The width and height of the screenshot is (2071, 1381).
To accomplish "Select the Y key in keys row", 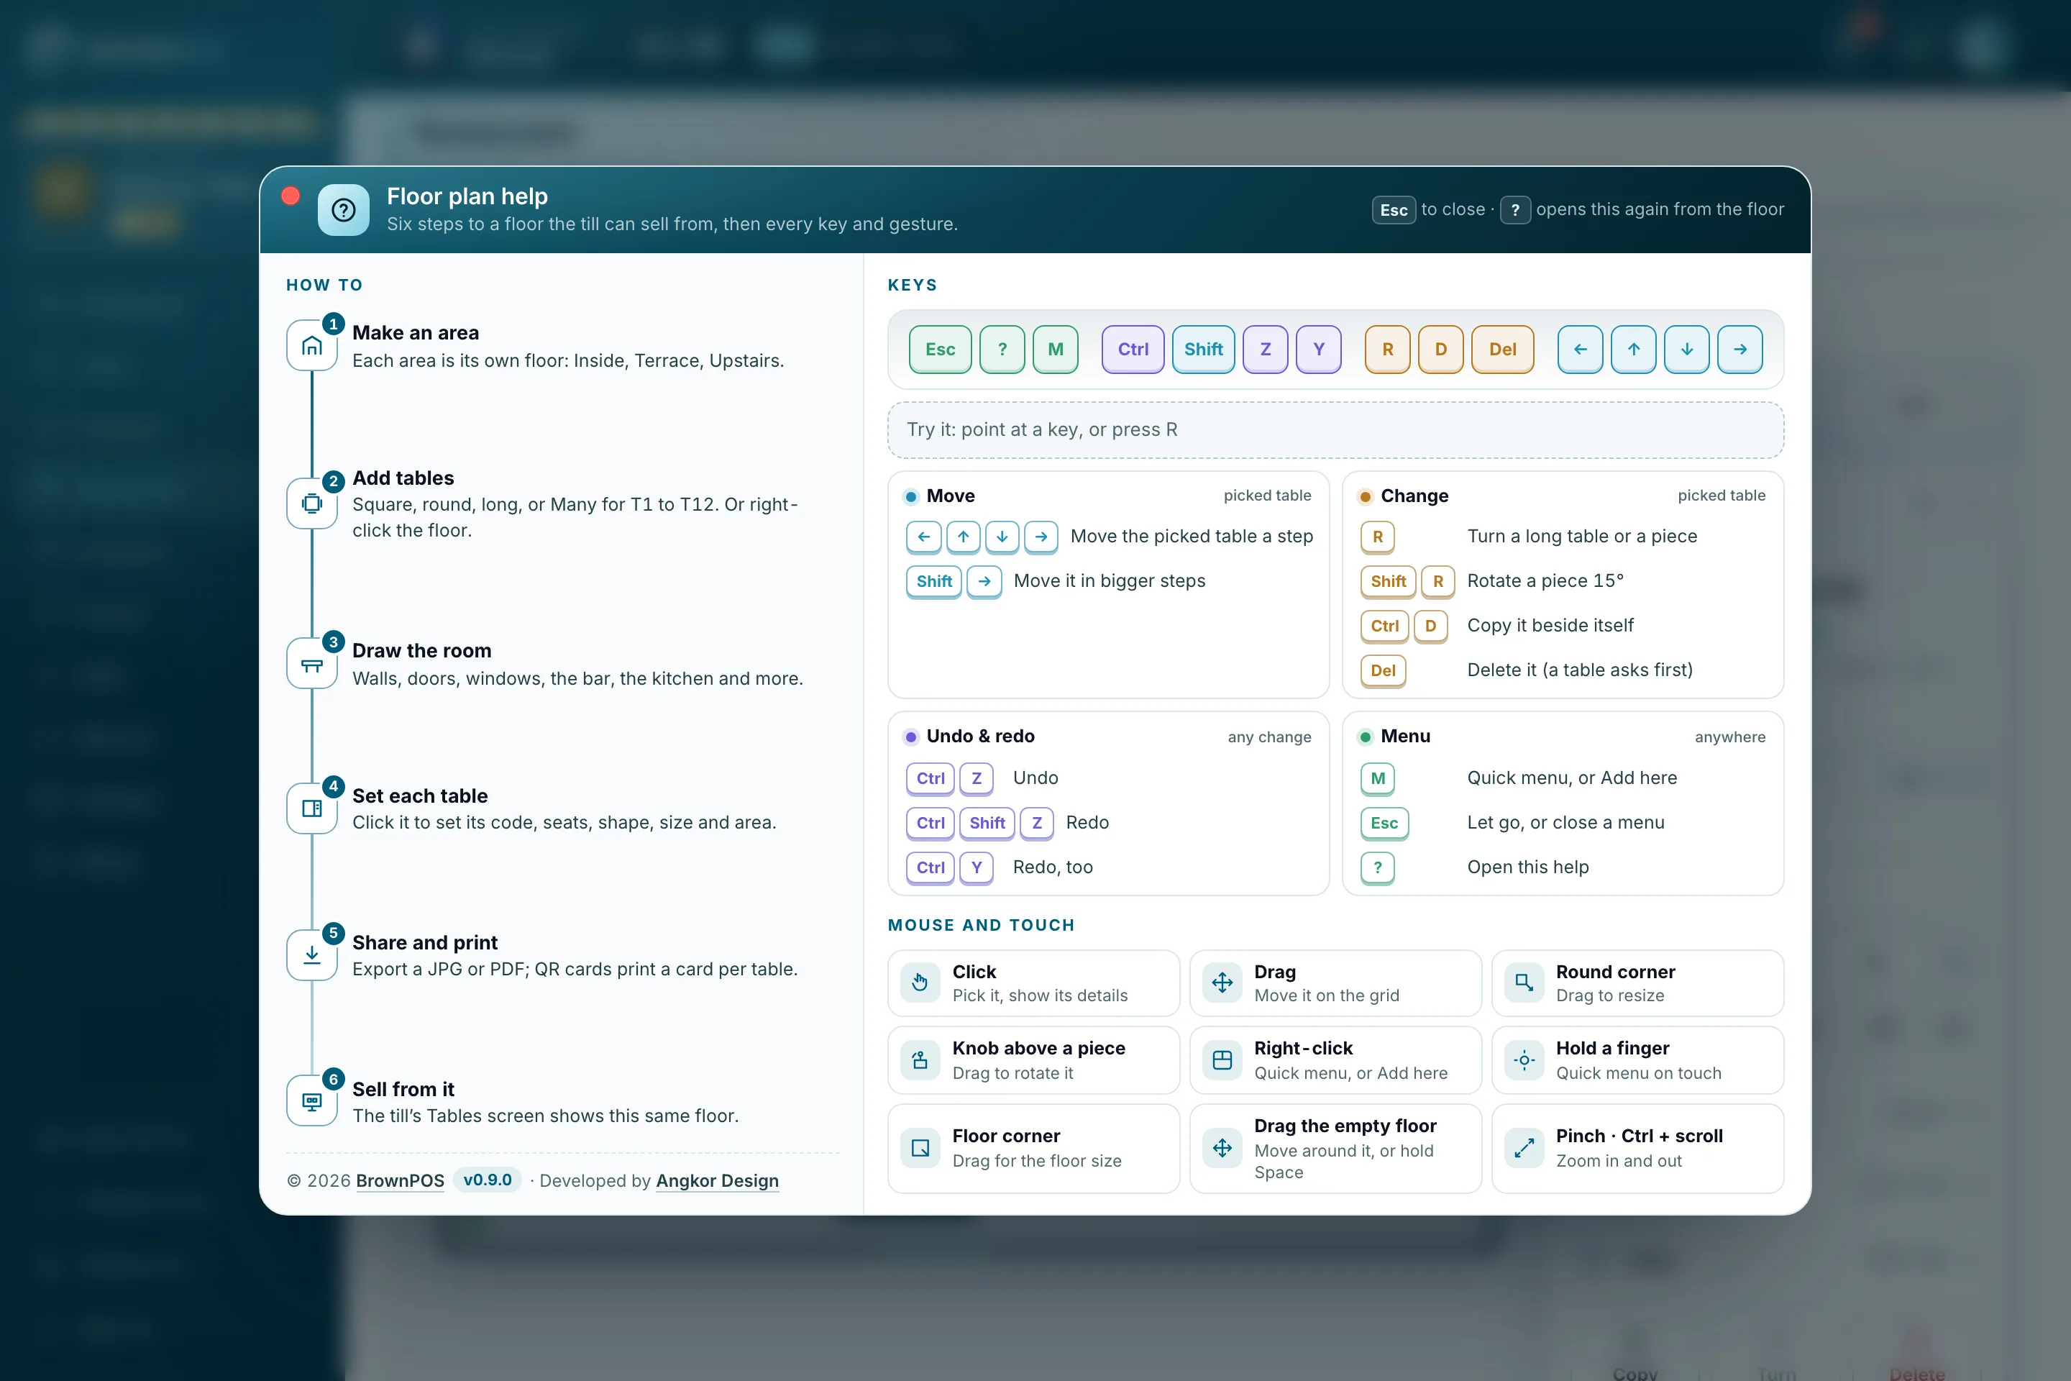I will (1319, 350).
